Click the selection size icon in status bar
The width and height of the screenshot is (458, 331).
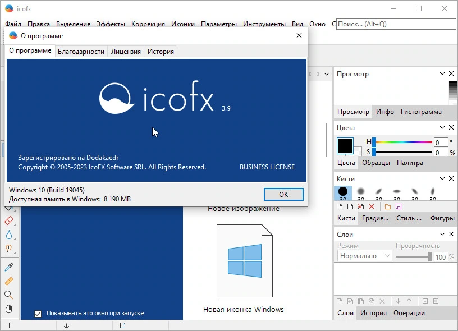tap(122, 325)
